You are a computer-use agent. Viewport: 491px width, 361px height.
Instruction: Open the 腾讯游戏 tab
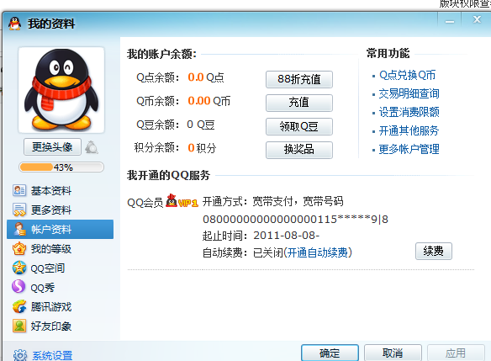51,307
